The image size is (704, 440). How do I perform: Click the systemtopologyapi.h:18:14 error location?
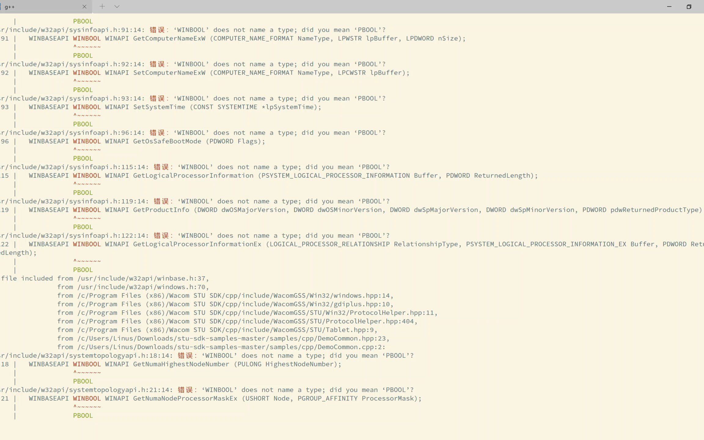click(x=86, y=356)
